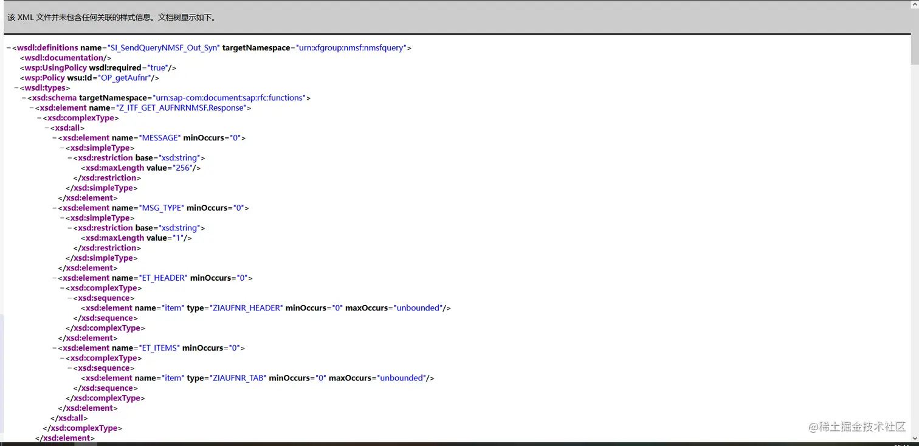Click the item type "ZIAUFNR_HEADER" line
This screenshot has height=446, width=919.
(x=266, y=308)
